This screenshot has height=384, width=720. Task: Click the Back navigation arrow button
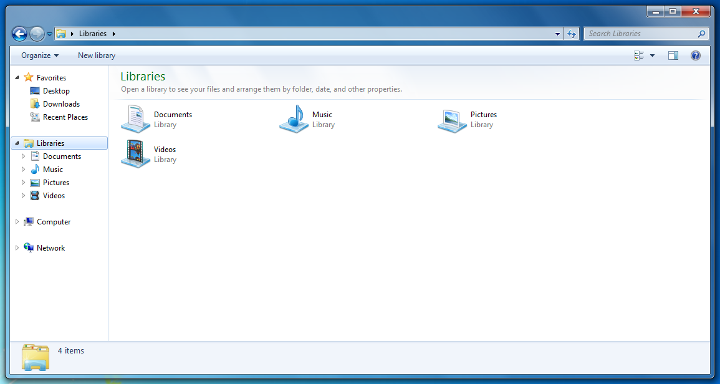20,34
